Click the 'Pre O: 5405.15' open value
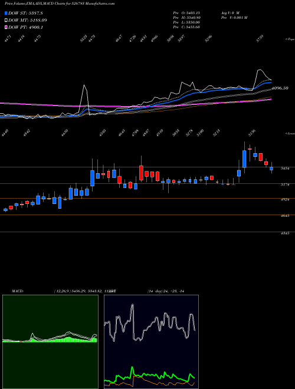Image resolution: width=295 pixels, height=389 pixels. pyautogui.click(x=186, y=12)
